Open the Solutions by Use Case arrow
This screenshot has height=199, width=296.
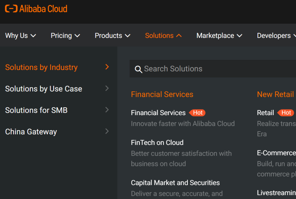(x=107, y=88)
